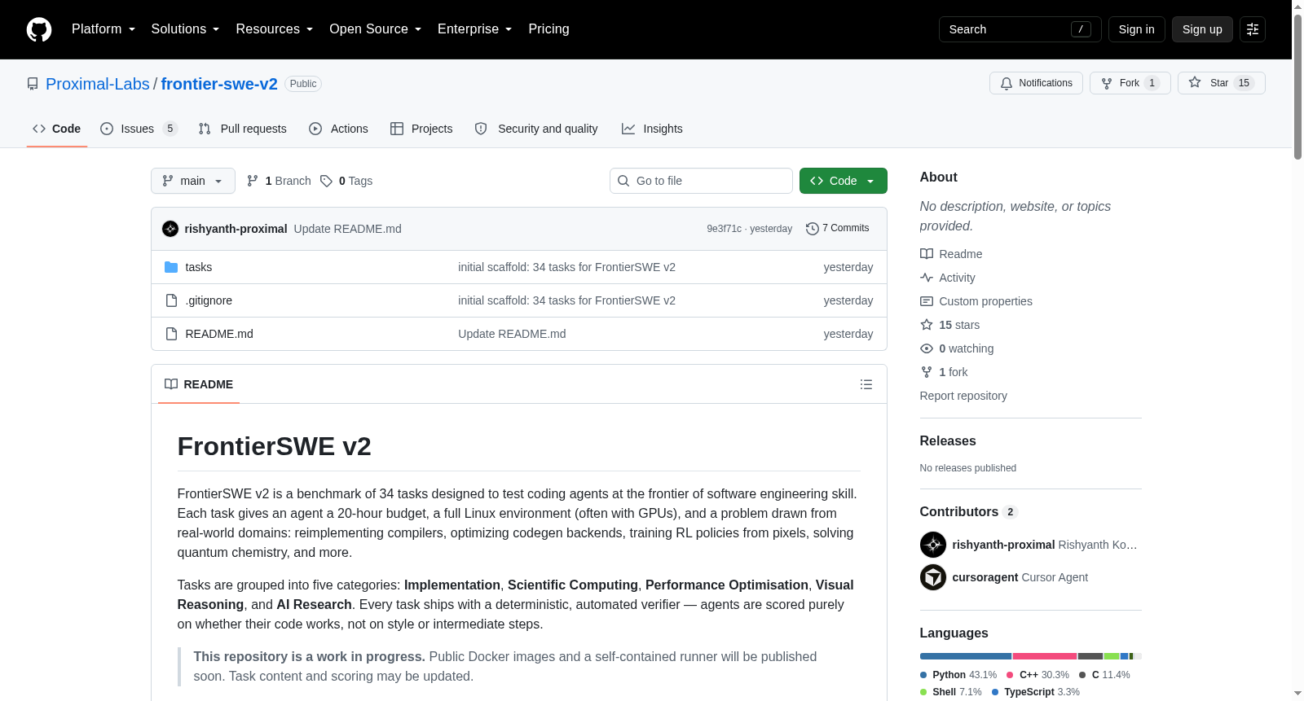Click the fork icon beside 1 fork
The width and height of the screenshot is (1304, 701).
pos(927,372)
